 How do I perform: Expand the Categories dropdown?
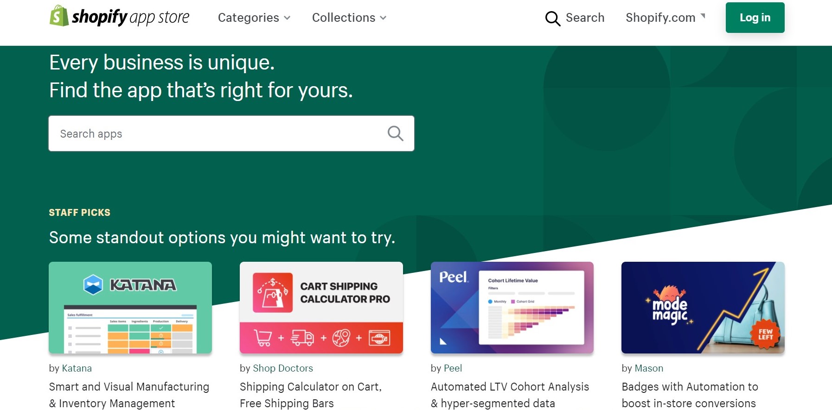click(254, 18)
